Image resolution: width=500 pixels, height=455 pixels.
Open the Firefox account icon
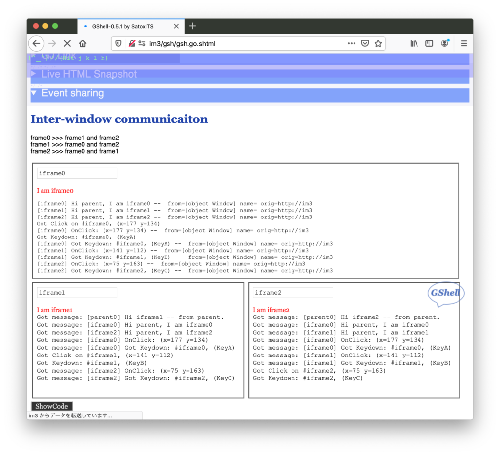(x=444, y=43)
